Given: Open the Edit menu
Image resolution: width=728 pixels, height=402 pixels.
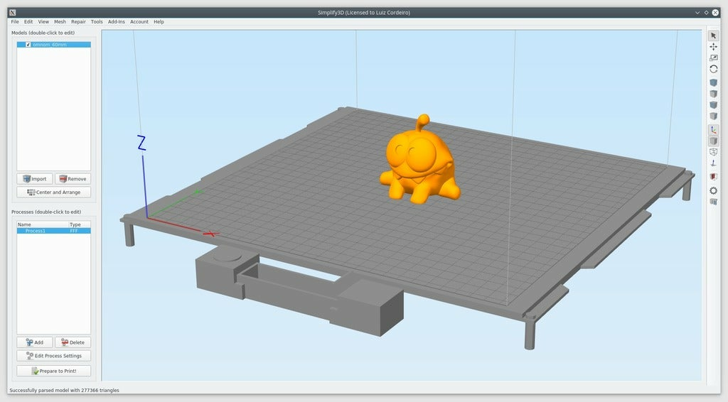Looking at the screenshot, I should [x=28, y=22].
